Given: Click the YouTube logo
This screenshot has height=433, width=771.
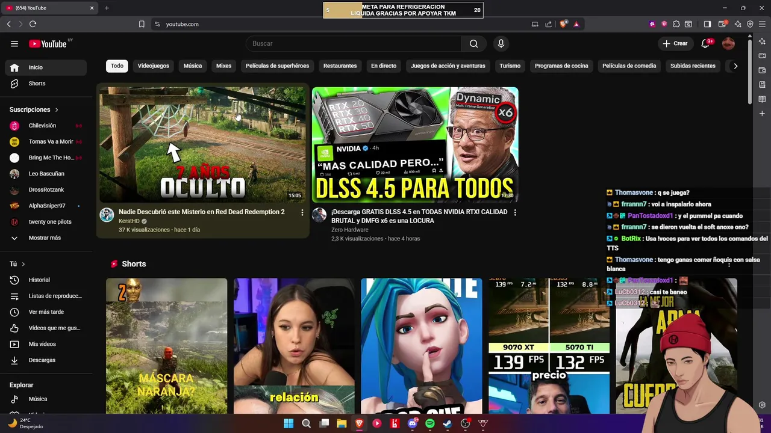Looking at the screenshot, I should coord(48,43).
